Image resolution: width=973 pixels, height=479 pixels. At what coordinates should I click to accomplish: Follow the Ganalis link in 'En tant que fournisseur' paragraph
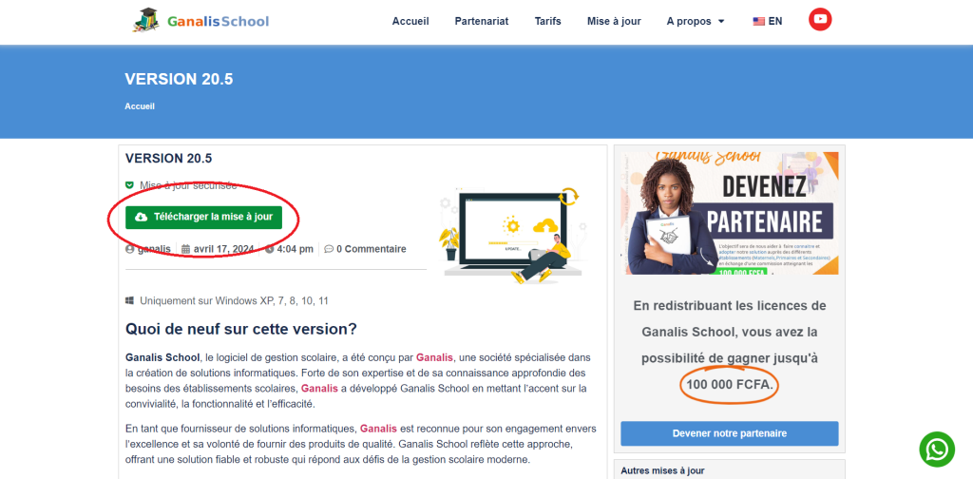point(378,429)
